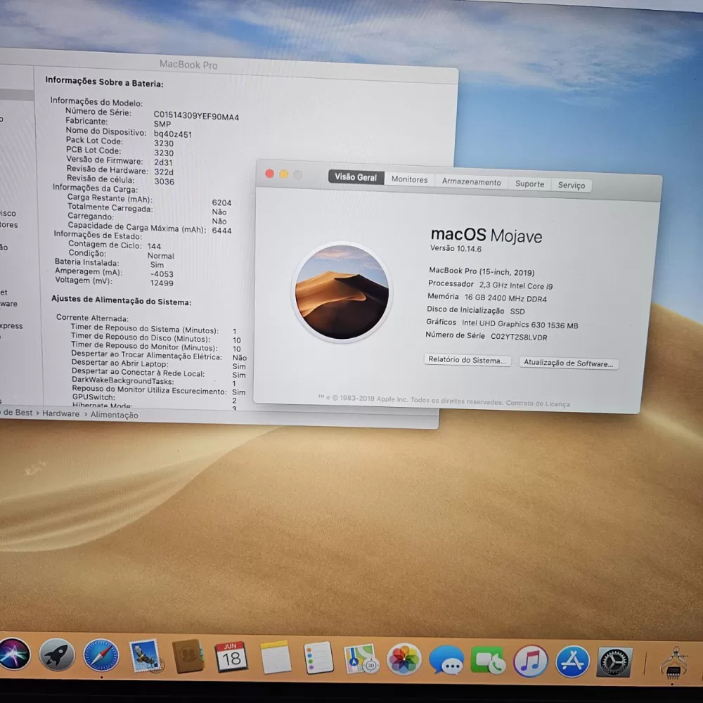Screen dimensions: 703x703
Task: Click Atualização de Software button
Action: tap(569, 363)
